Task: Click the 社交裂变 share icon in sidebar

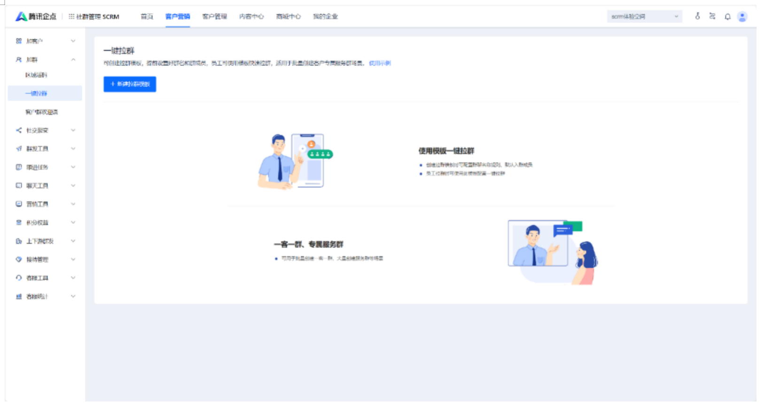Action: pyautogui.click(x=19, y=130)
